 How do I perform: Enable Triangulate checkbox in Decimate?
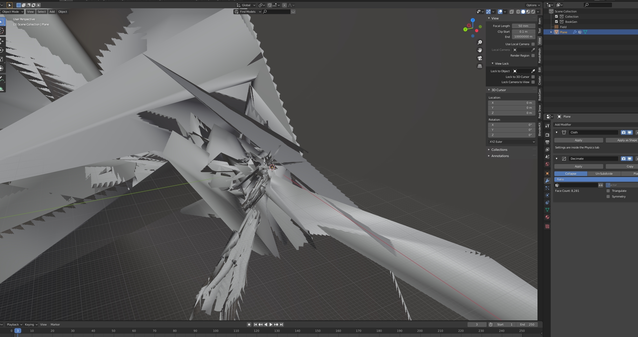click(608, 191)
